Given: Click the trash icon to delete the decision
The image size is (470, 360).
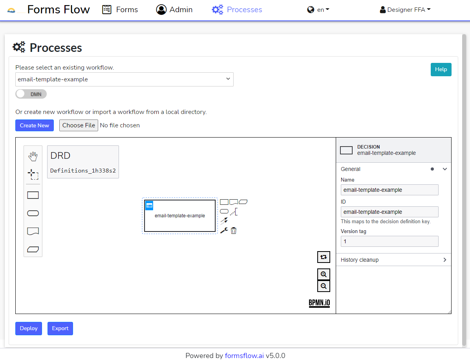Looking at the screenshot, I should [x=234, y=231].
